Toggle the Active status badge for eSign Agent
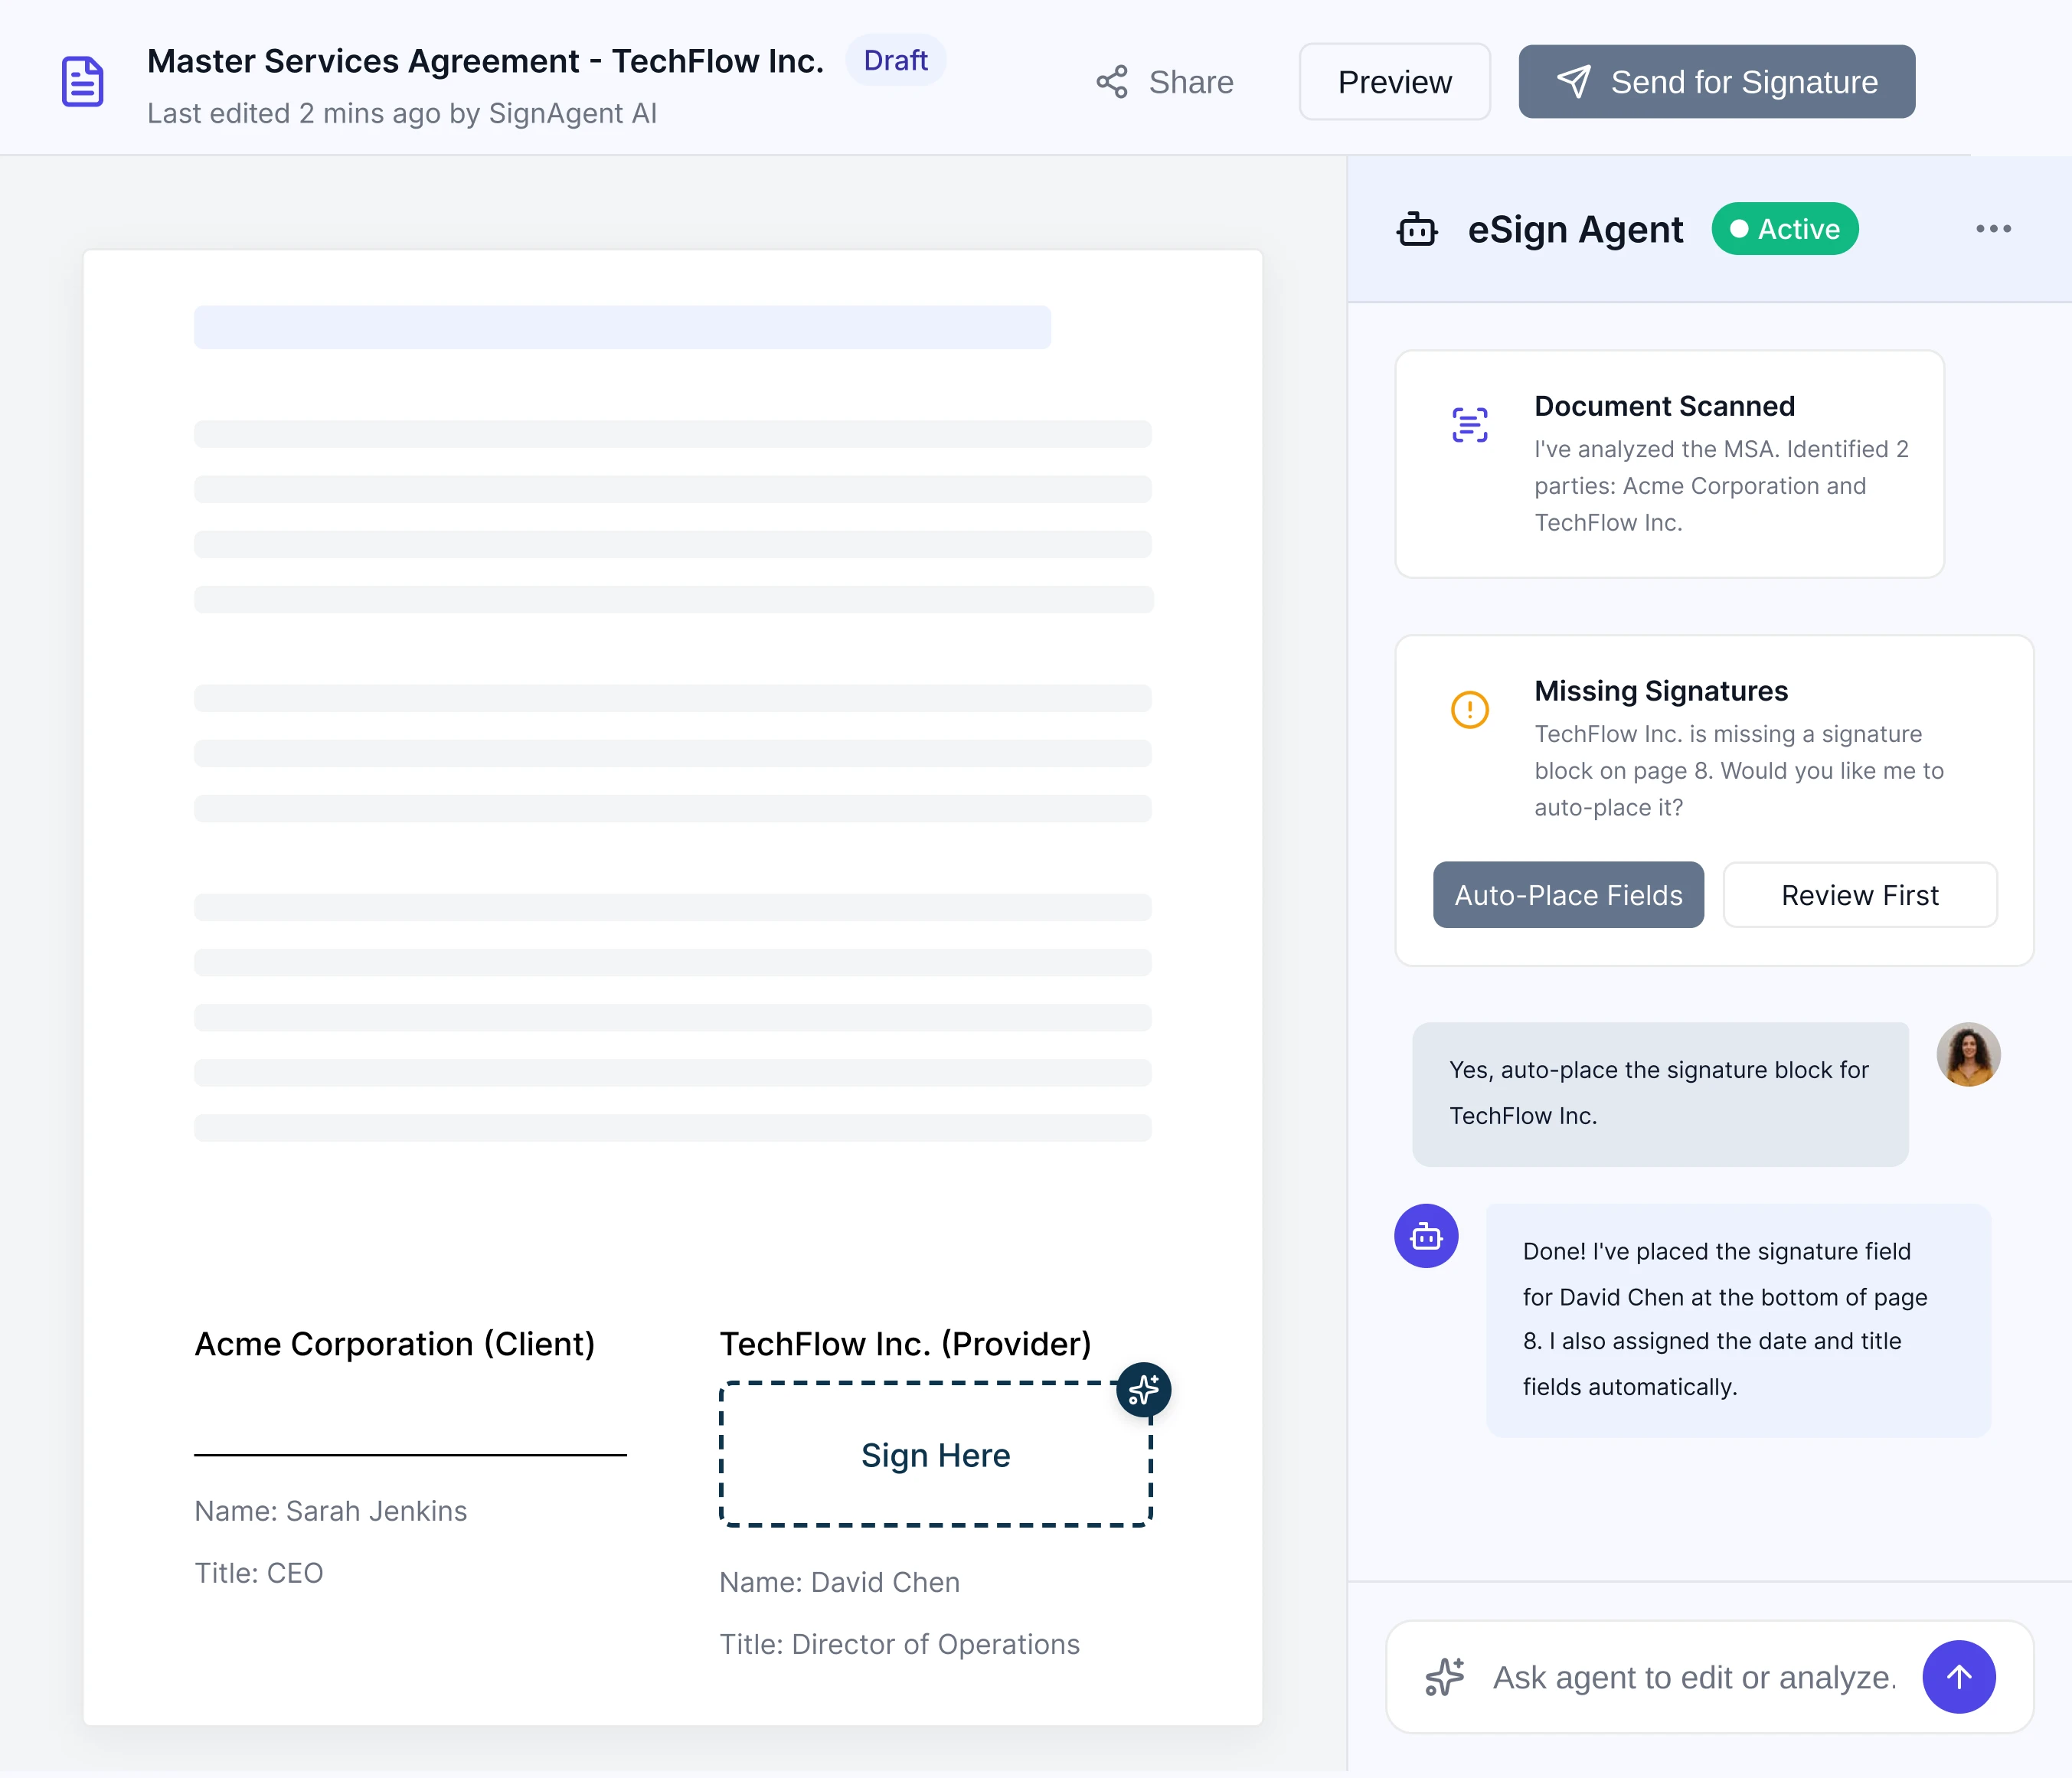The height and width of the screenshot is (1778, 2072). point(1785,228)
